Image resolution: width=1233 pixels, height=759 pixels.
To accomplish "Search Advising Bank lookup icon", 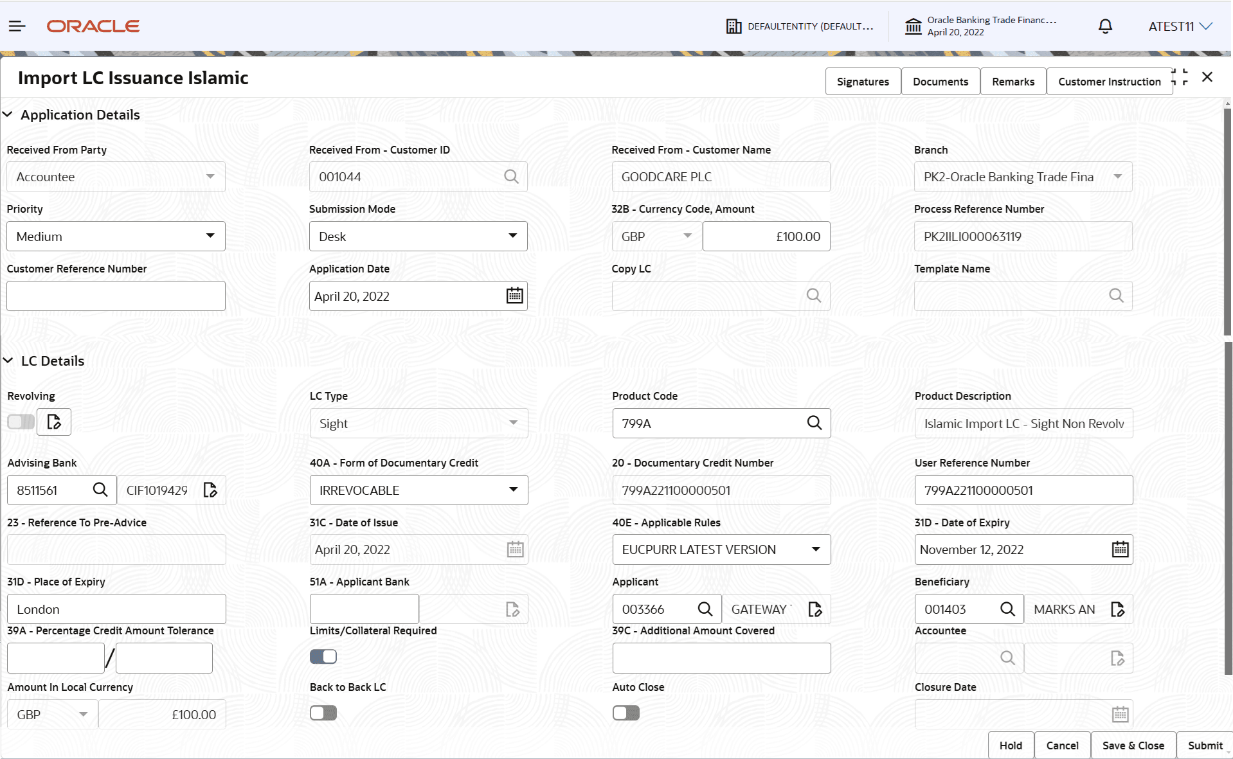I will click(x=100, y=490).
